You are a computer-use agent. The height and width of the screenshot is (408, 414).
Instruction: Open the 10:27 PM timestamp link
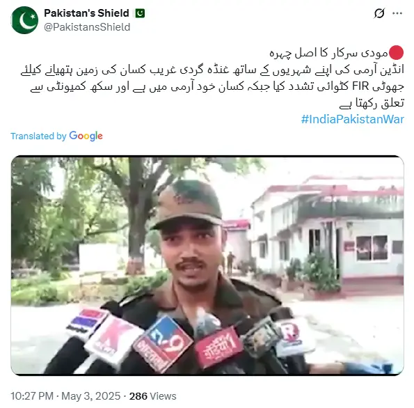click(x=32, y=396)
